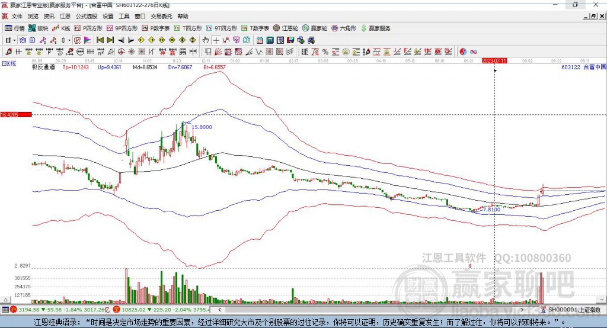Open the 日 period selector dropdown
The width and height of the screenshot is (607, 328).
coord(10,40)
